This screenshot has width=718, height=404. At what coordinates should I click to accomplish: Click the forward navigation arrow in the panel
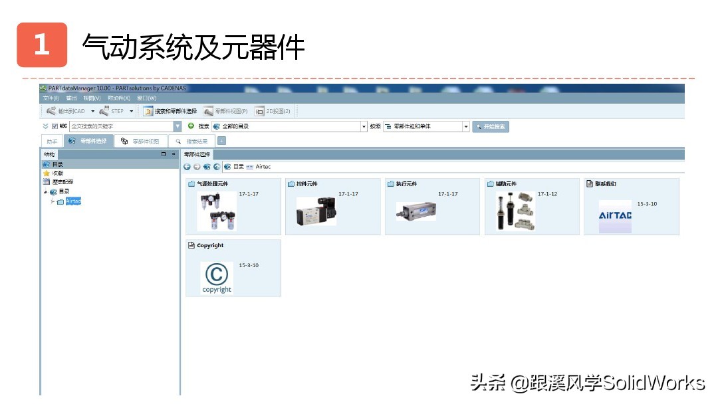197,167
